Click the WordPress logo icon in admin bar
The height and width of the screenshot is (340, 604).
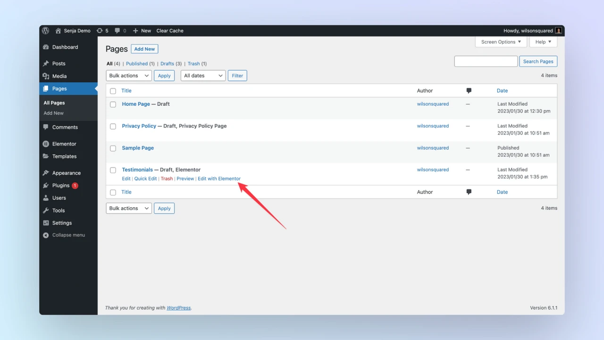(46, 31)
